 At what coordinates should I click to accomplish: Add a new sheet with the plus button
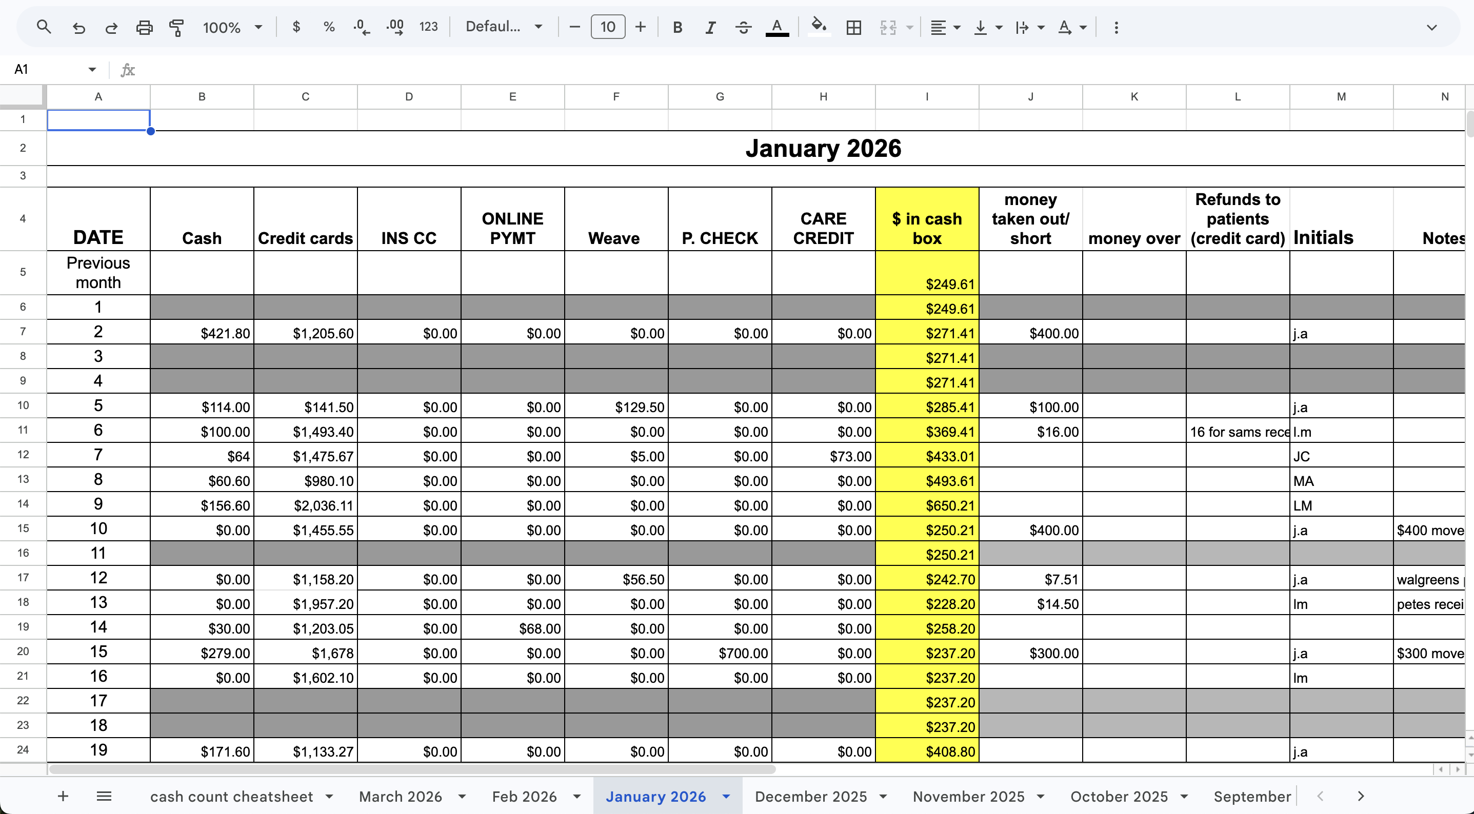pos(63,796)
